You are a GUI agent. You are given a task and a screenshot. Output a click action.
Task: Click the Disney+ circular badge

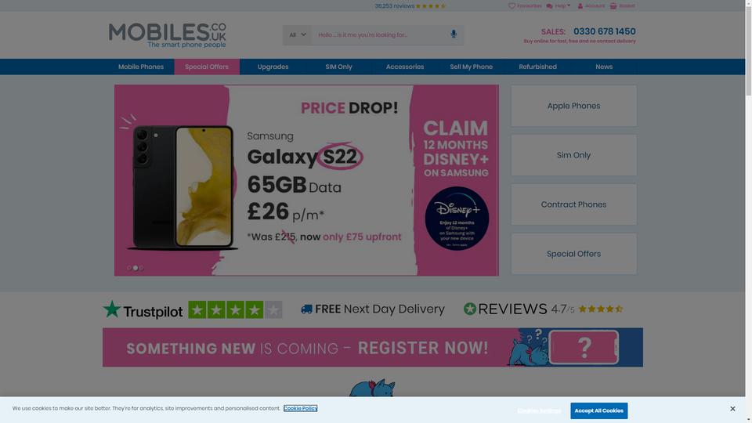pos(457,219)
